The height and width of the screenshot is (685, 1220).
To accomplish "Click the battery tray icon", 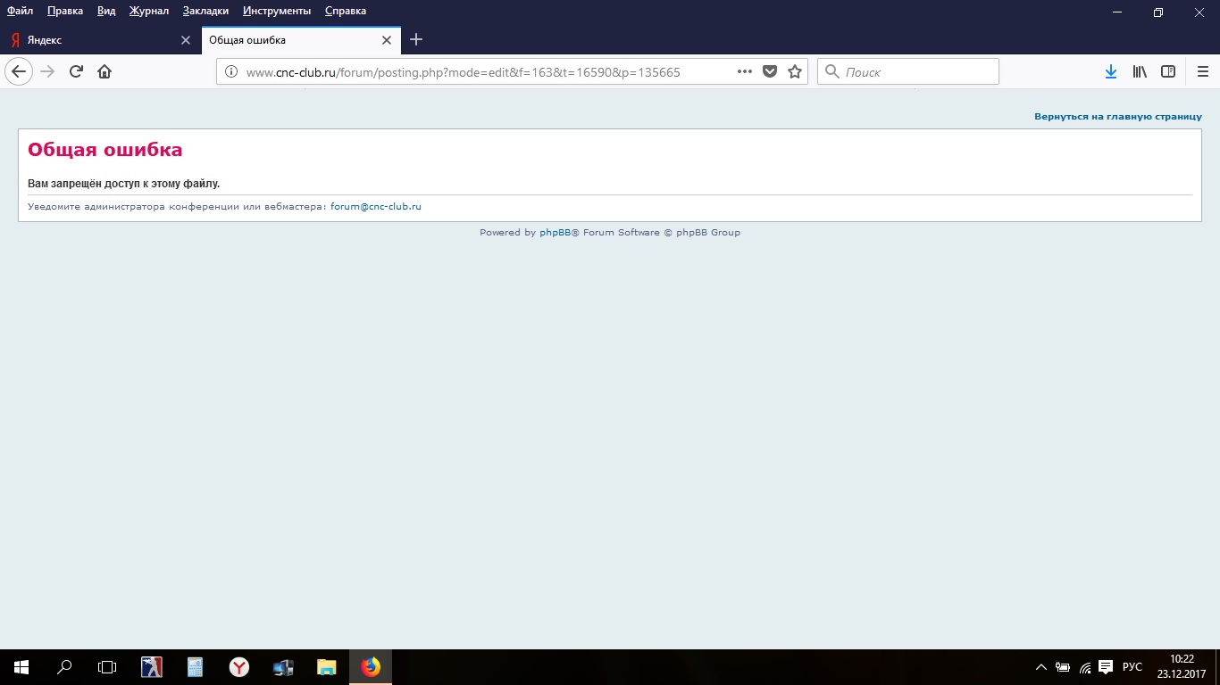I will pyautogui.click(x=1063, y=667).
